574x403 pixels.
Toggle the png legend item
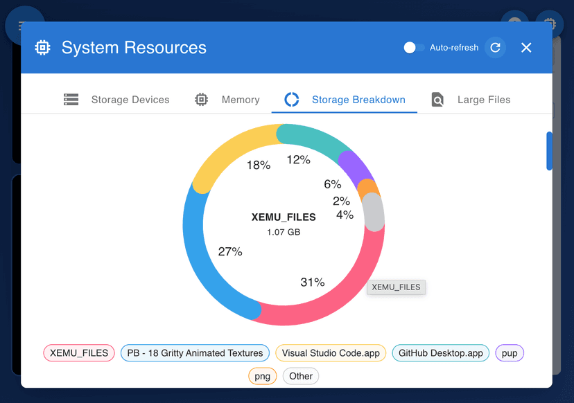[x=262, y=376]
